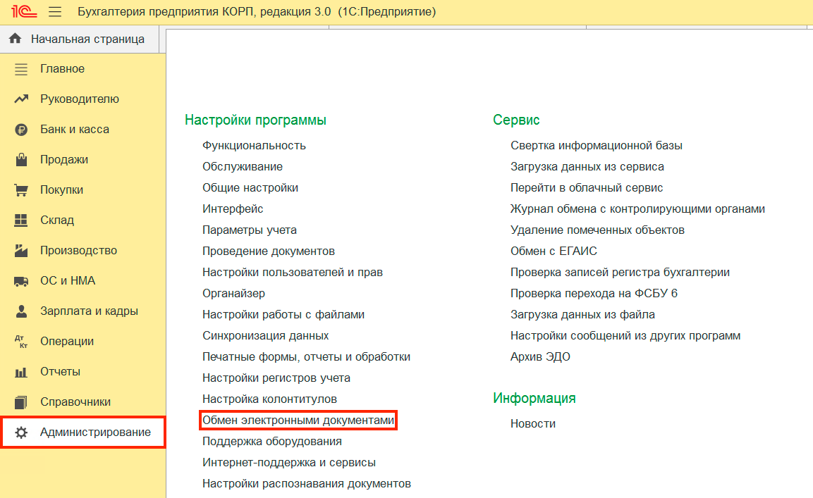Image resolution: width=813 pixels, height=498 pixels.
Task: Click the gear icon for Администрирование
Action: coord(21,432)
